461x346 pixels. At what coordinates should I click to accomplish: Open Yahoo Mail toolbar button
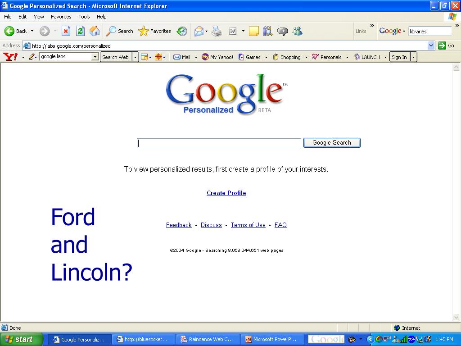(x=182, y=57)
